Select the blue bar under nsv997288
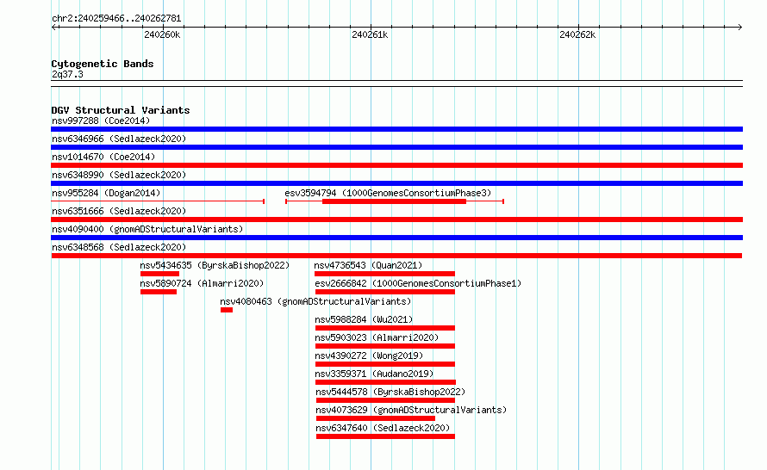The image size is (767, 470). pyautogui.click(x=396, y=129)
